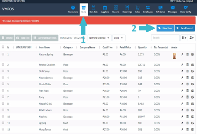Focus the Search input field
Screen dimensions: 199x134
point(165,38)
